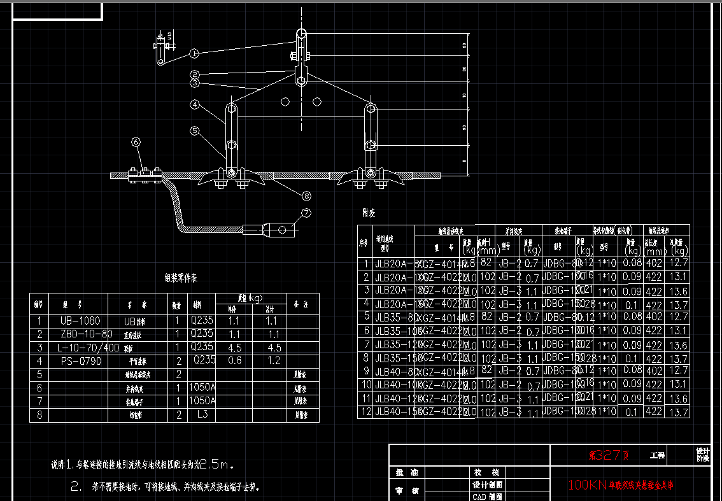Click the 批准 cell in title block

point(407,473)
